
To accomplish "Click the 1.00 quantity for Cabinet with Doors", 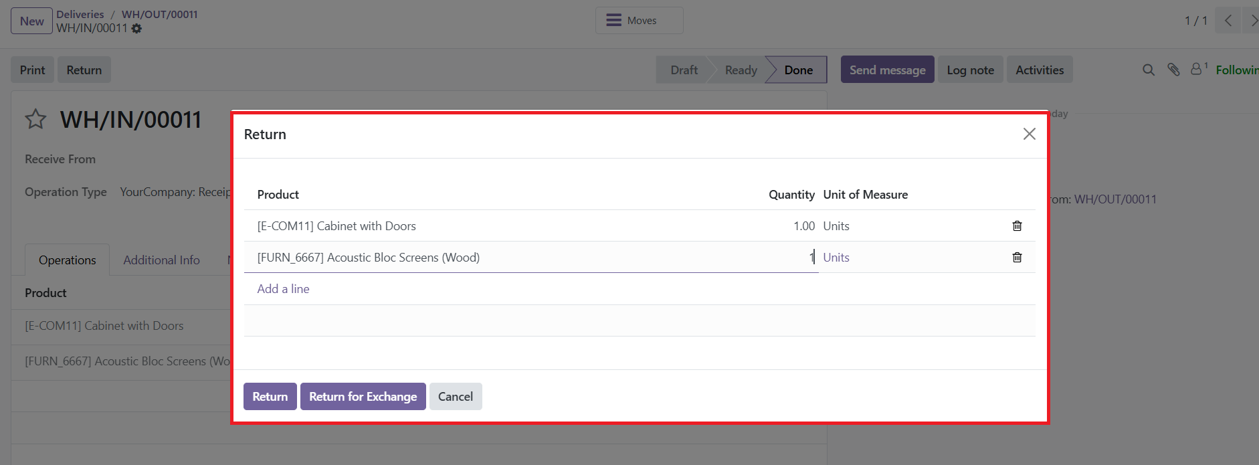I will click(804, 226).
